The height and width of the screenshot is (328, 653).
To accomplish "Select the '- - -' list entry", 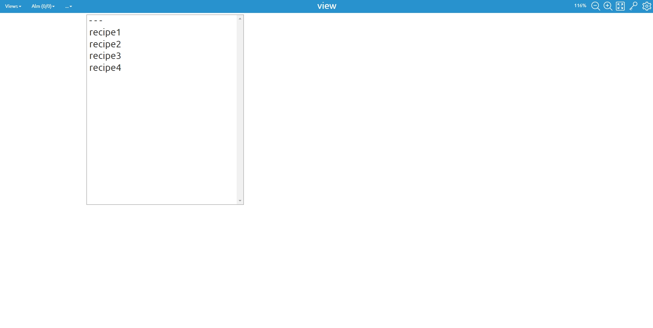I will 162,20.
